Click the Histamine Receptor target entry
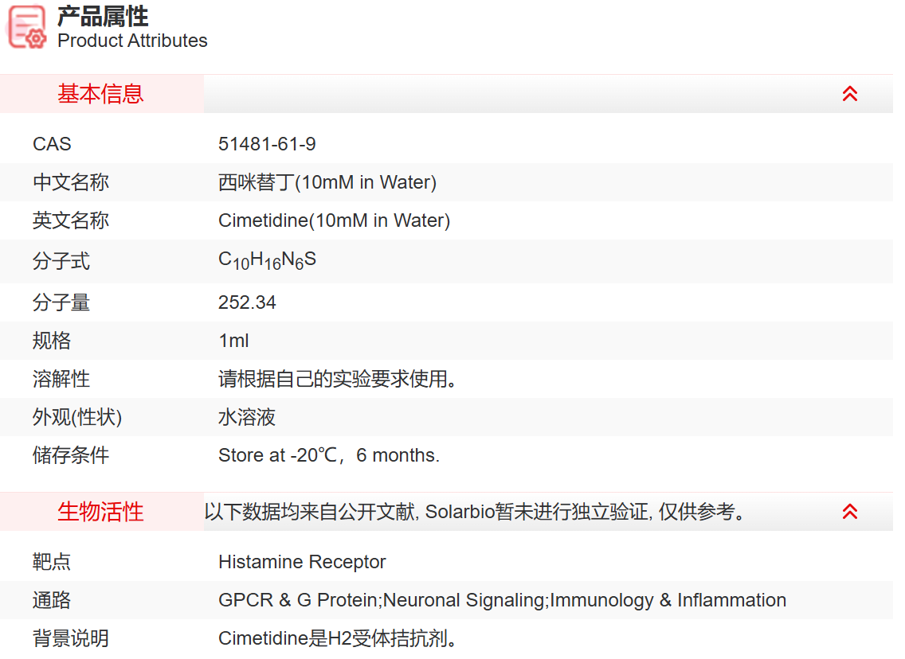The width and height of the screenshot is (905, 659). (302, 562)
